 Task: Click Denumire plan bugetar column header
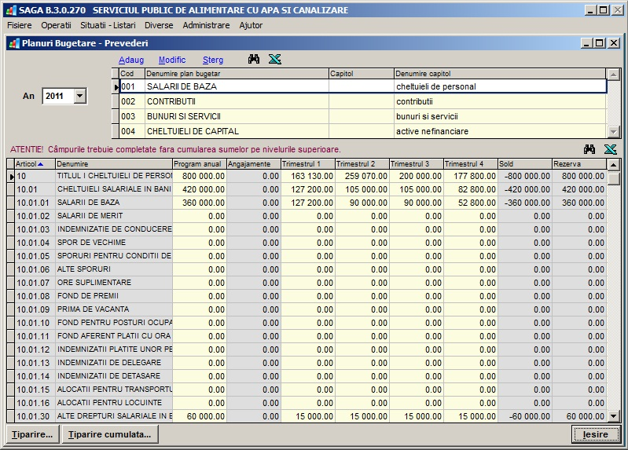[237, 74]
